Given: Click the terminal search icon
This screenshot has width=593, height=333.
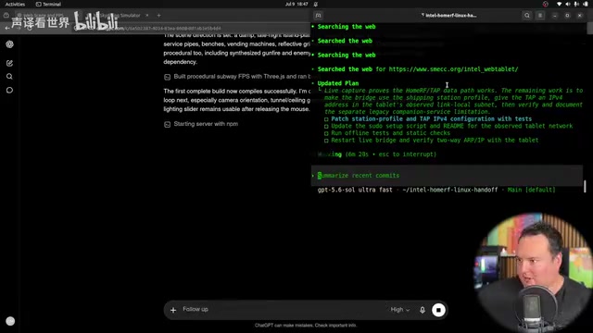Looking at the screenshot, I should 527,16.
